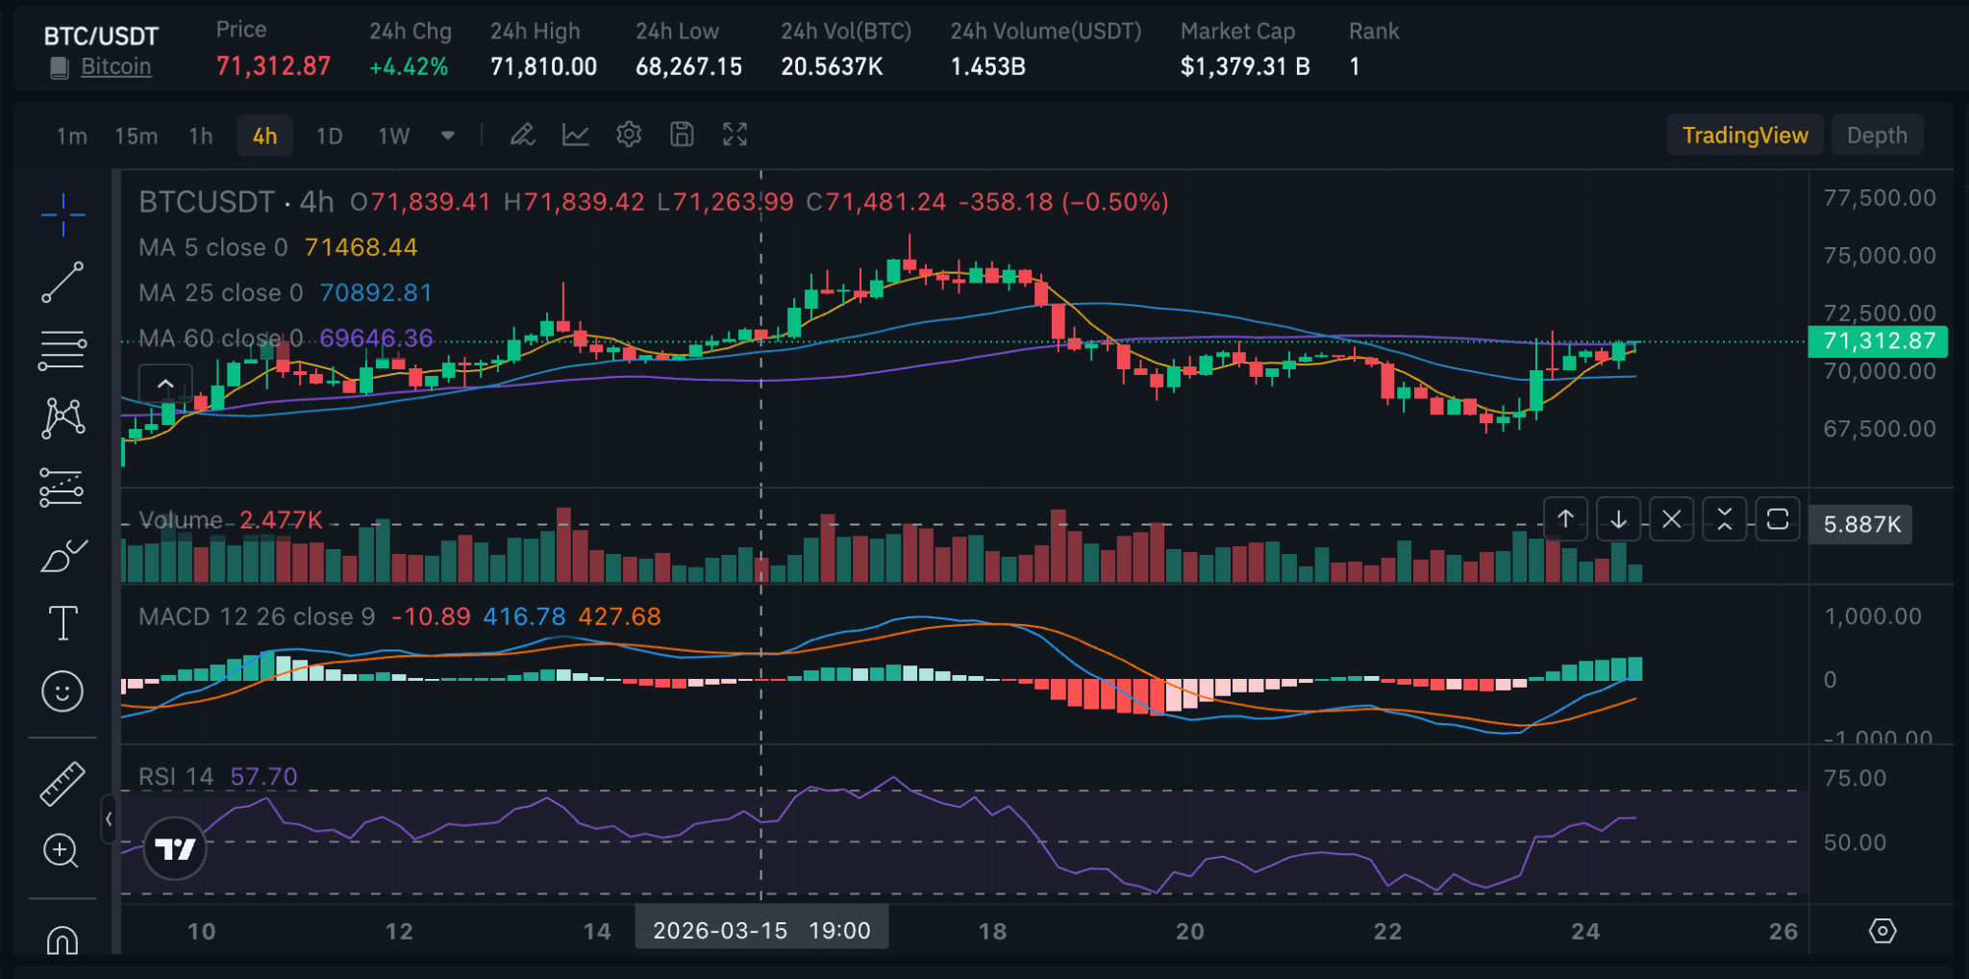
Task: Save the chart layout
Action: (682, 135)
